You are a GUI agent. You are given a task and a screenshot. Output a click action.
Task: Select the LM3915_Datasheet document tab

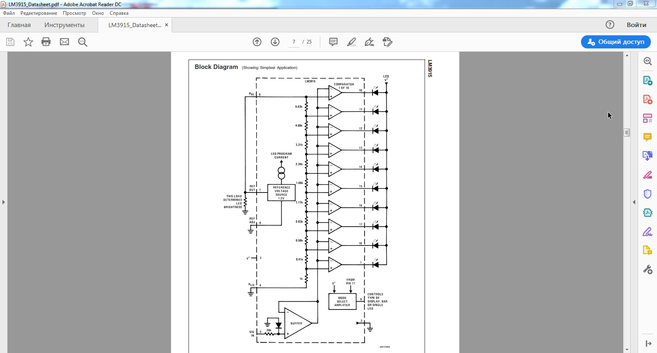(135, 25)
